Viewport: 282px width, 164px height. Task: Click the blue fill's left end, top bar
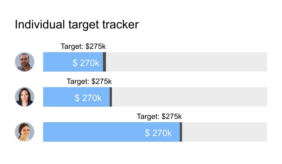coord(45,62)
